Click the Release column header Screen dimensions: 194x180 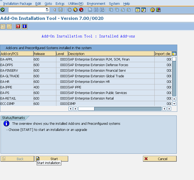pyautogui.click(x=45, y=54)
